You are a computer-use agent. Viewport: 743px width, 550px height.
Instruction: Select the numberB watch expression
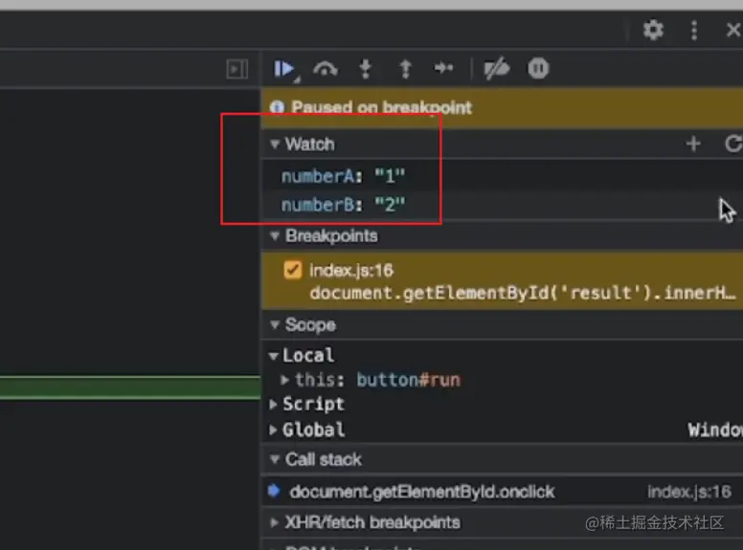503,205
